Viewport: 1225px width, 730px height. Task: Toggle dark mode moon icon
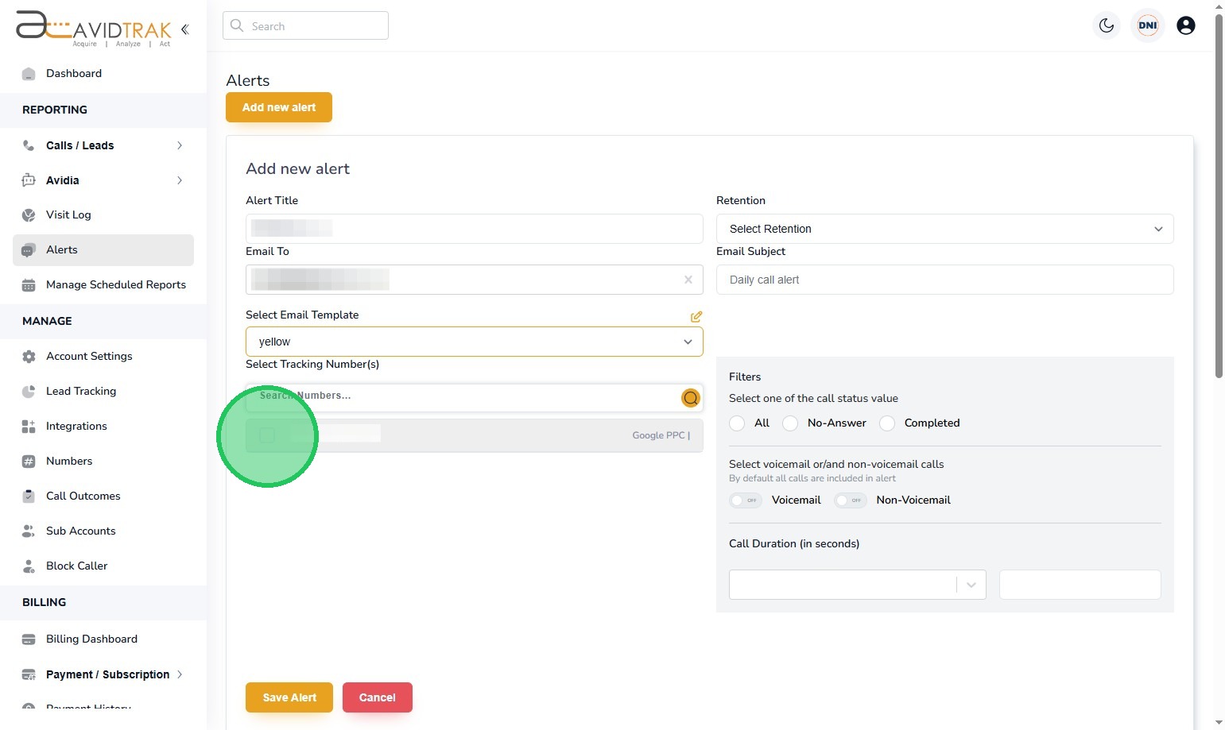pos(1107,25)
